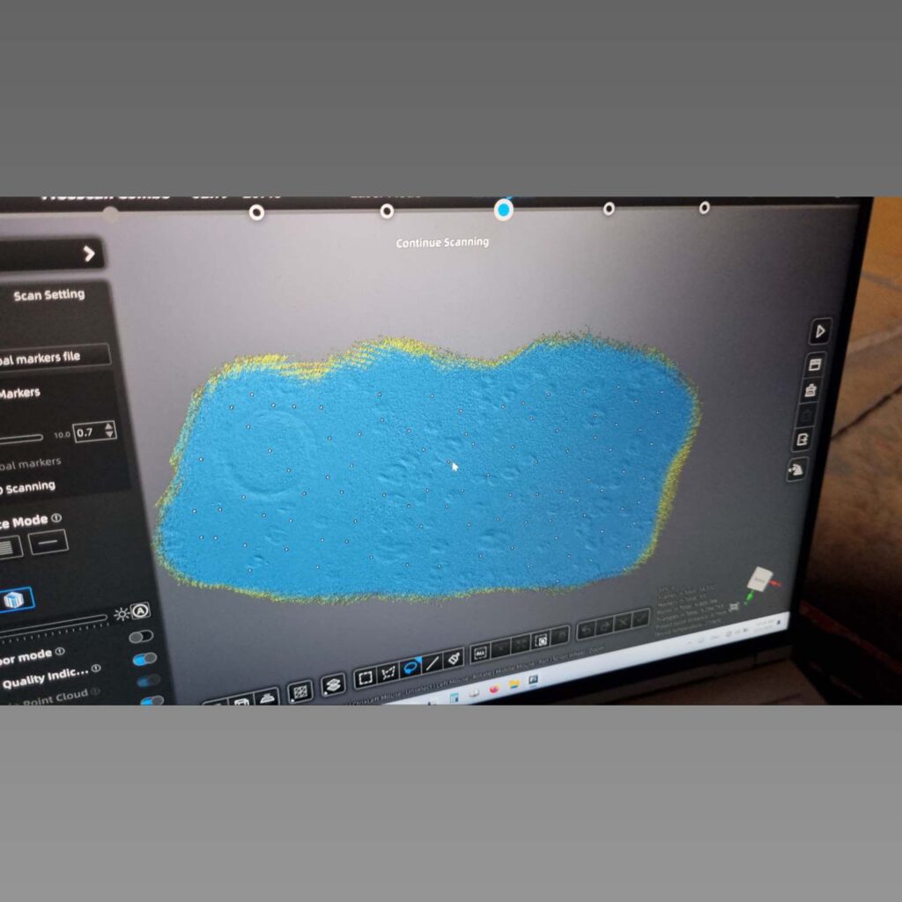Viewport: 902px width, 902px height.
Task: Click the auto brightness A button
Action: (x=140, y=610)
